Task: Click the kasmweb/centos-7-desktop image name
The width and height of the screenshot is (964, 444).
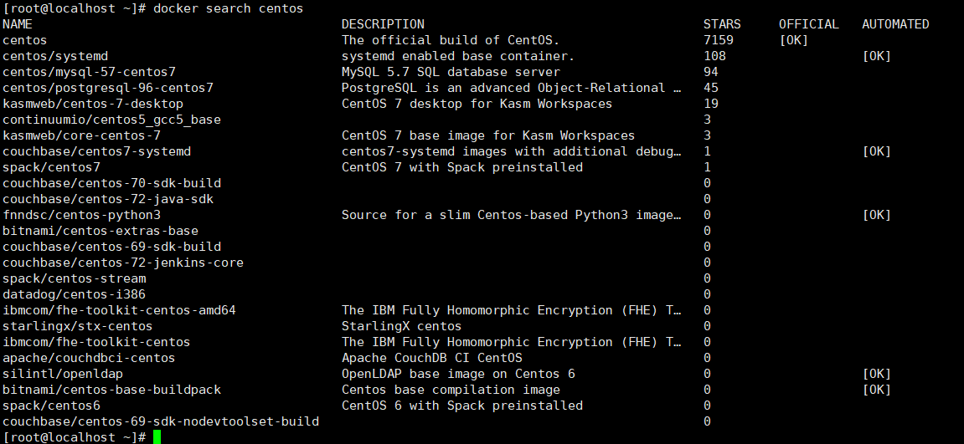Action: pyautogui.click(x=93, y=104)
